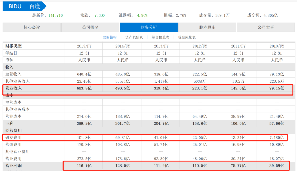
Task: Select the 研发费用 row label
Action: pyautogui.click(x=13, y=138)
